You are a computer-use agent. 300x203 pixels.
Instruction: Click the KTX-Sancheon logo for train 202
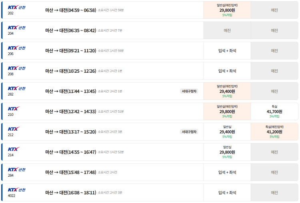coord(16,7)
